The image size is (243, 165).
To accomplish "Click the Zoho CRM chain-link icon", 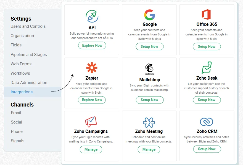I will 207,122.
